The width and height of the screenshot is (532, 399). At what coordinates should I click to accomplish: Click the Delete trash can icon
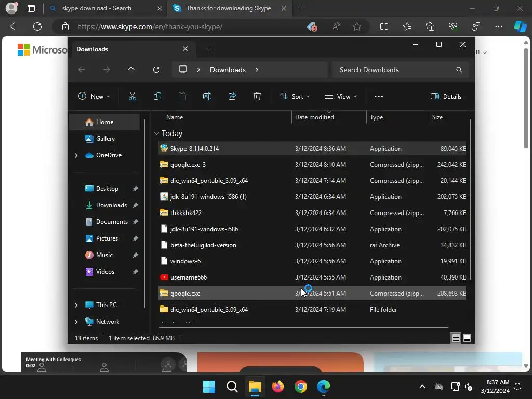[257, 96]
